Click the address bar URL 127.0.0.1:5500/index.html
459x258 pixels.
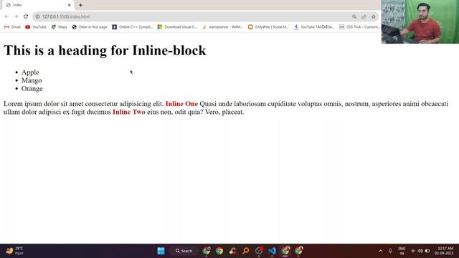pyautogui.click(x=66, y=16)
